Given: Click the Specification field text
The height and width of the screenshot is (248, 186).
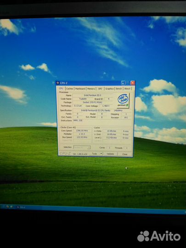Looking at the screenshot, I should pos(102,110).
